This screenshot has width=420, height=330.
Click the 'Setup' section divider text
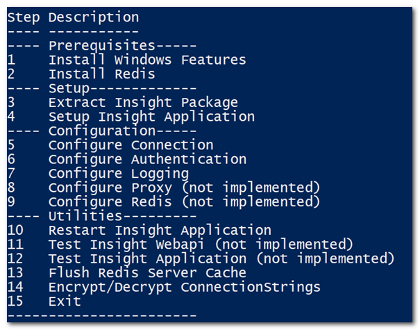tap(65, 88)
